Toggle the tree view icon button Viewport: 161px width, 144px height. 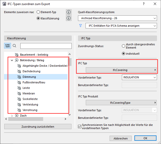click(8, 46)
